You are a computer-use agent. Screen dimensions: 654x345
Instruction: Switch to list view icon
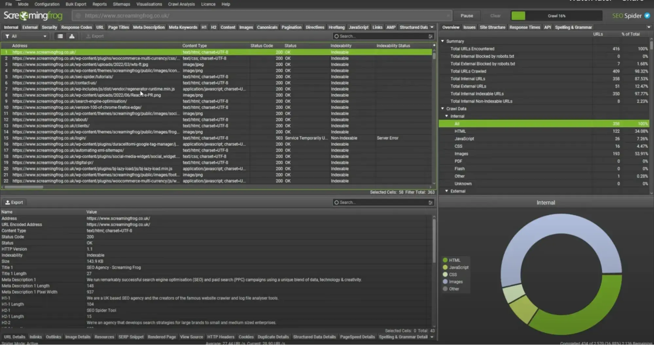coord(60,36)
